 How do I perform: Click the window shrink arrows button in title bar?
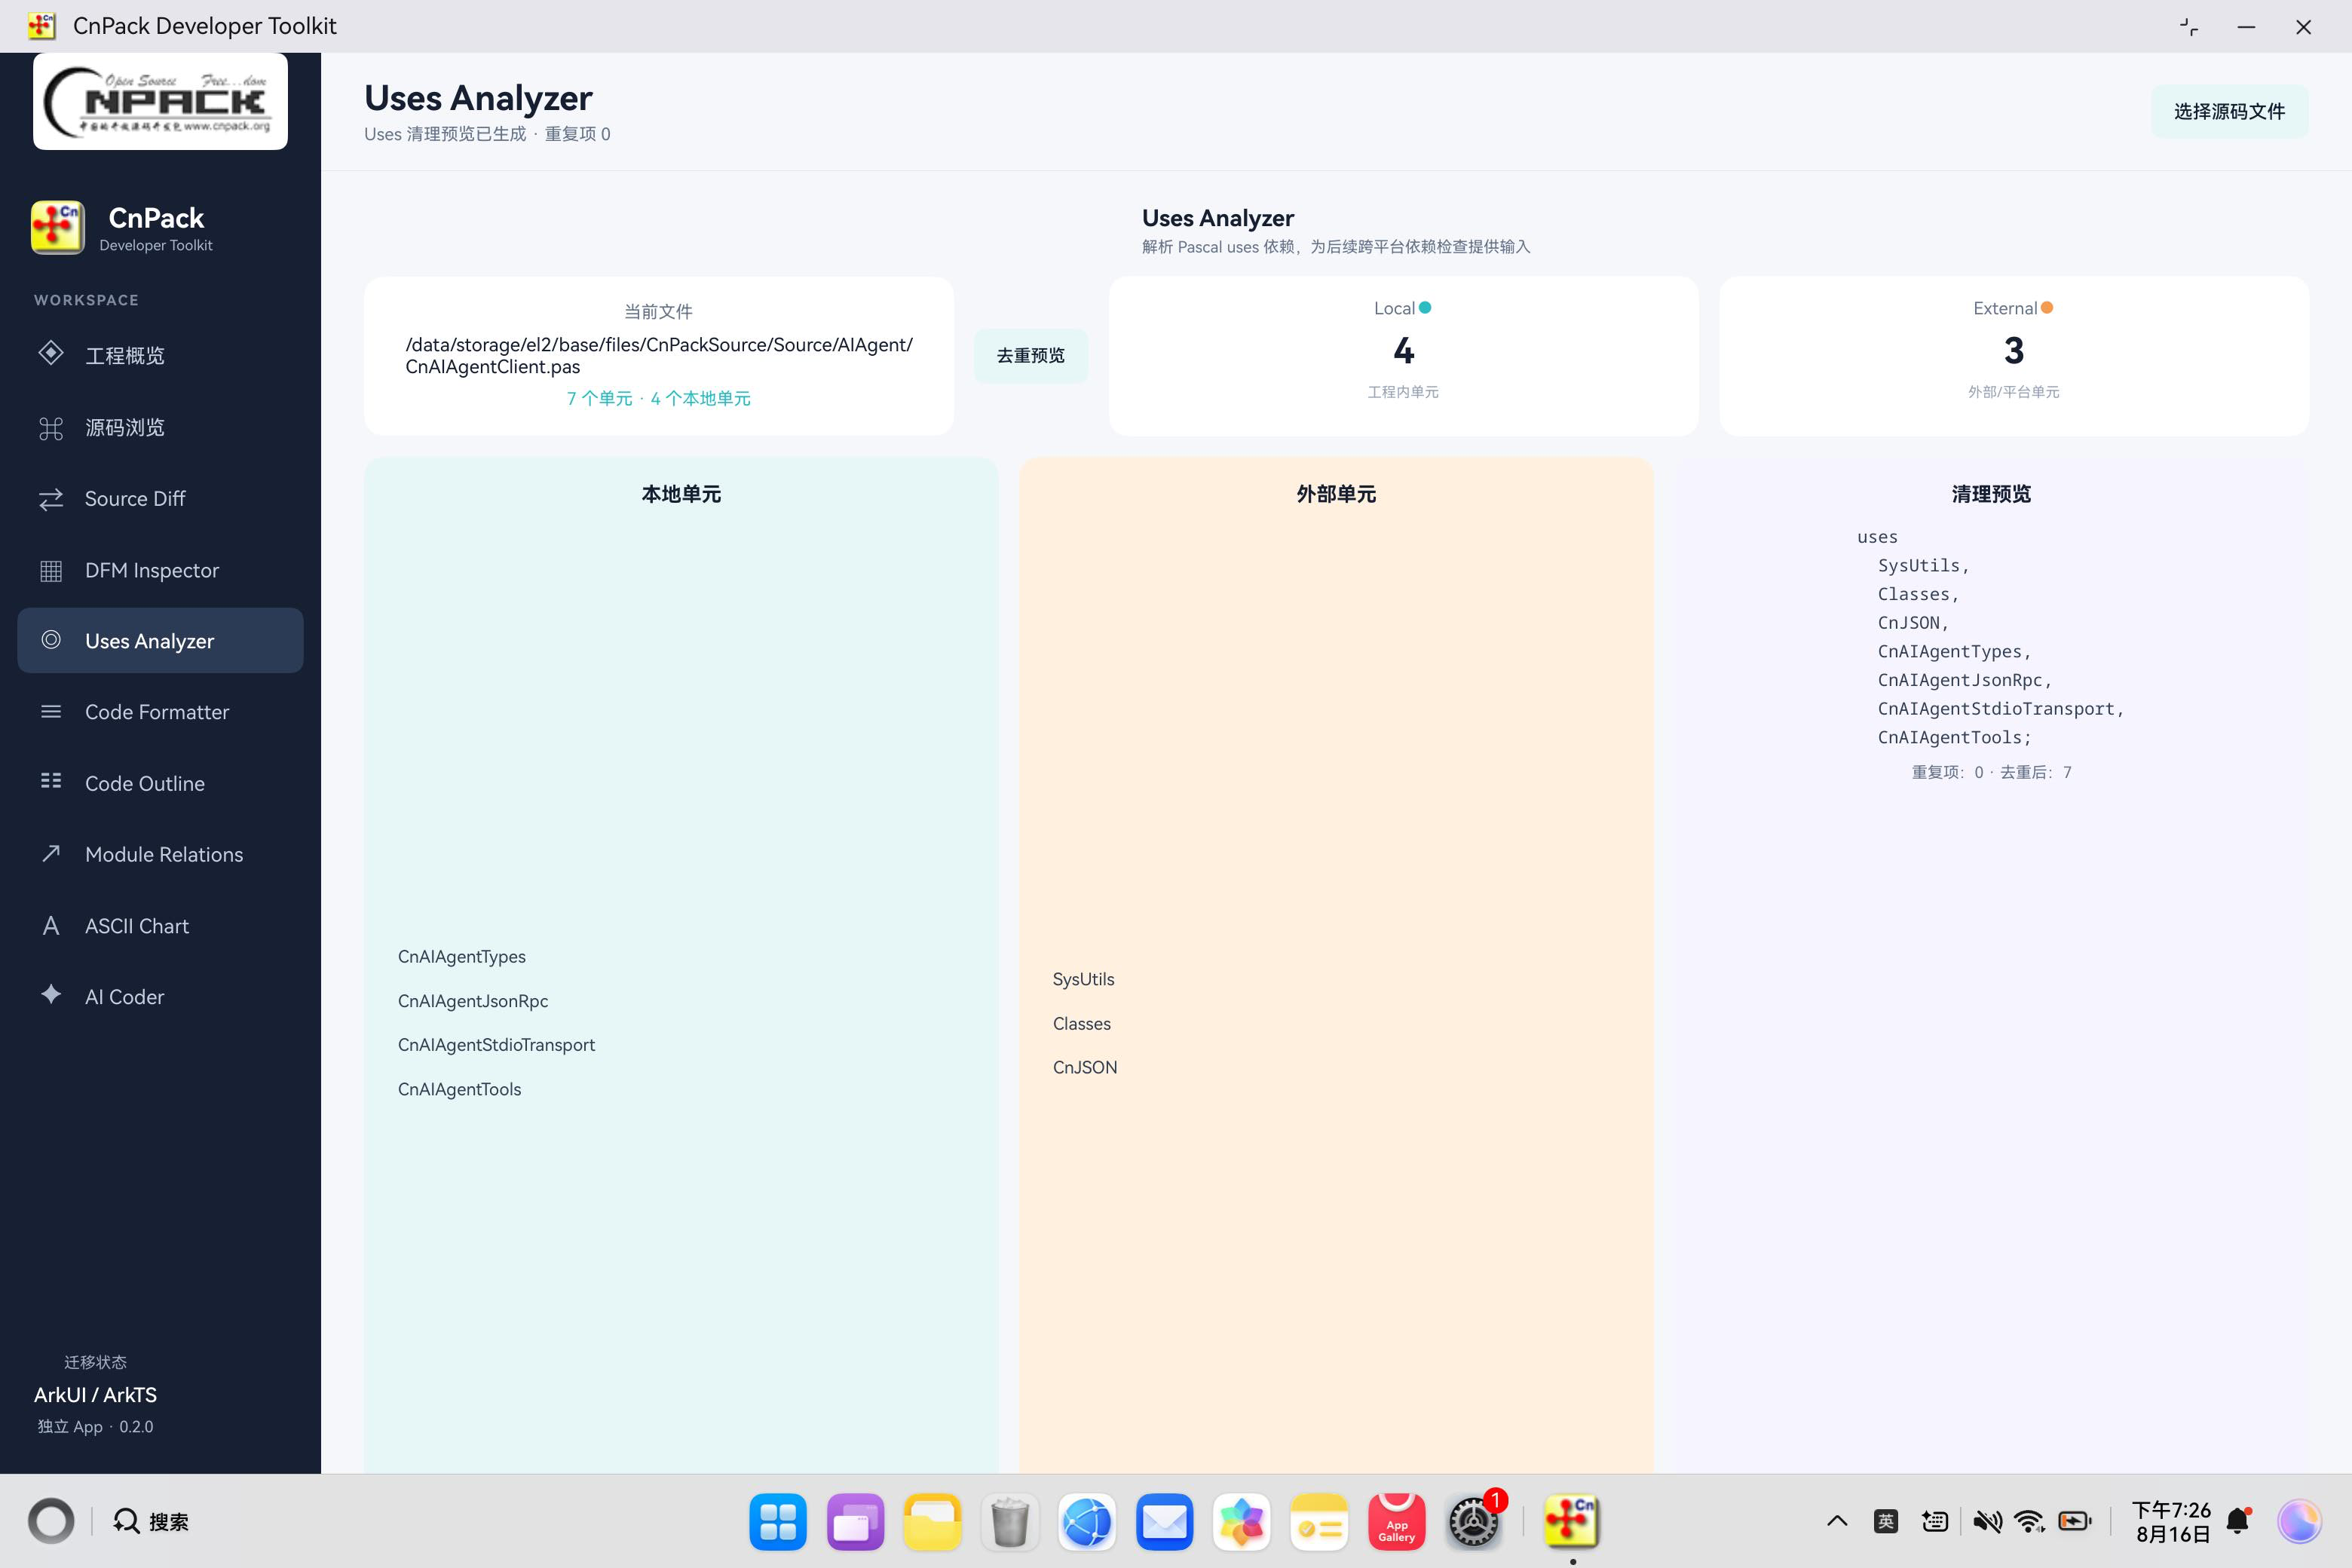(2188, 27)
